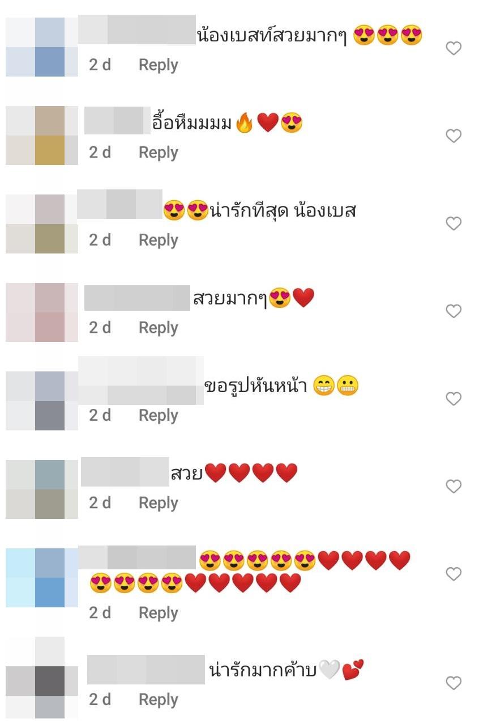Like the comment "น้องเบสท์สวยมากๆ"

(454, 49)
